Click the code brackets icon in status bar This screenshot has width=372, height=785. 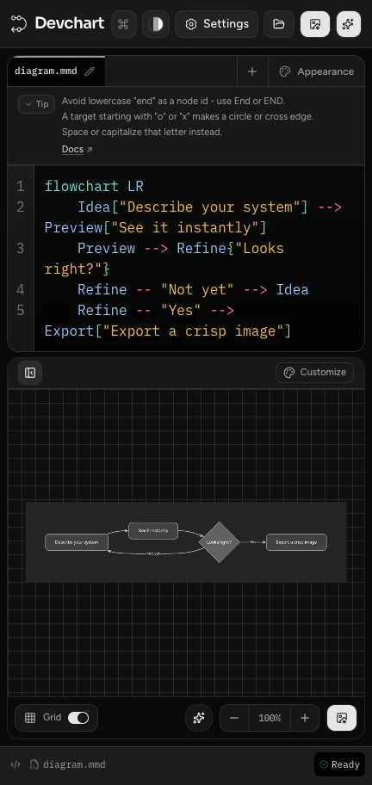[x=15, y=764]
